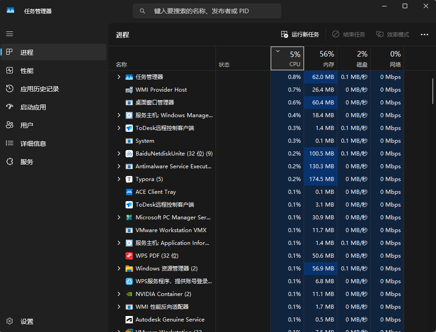Select the System process row
The width and height of the screenshot is (436, 332).
(256, 141)
